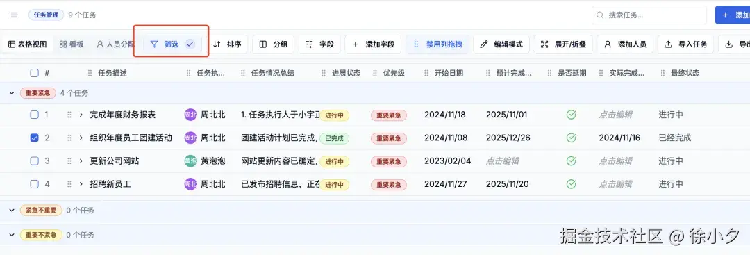Click 重要紧急 priority tag in row 1
The image size is (750, 255).
(389, 115)
